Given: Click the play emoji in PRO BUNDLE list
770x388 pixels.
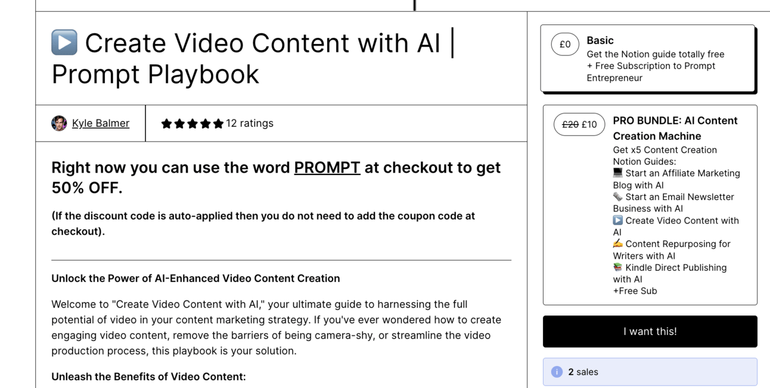Looking at the screenshot, I should point(618,220).
